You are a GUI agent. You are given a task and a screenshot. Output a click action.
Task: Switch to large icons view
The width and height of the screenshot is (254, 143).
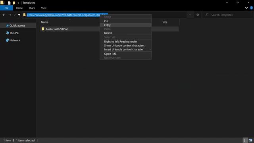250,140
